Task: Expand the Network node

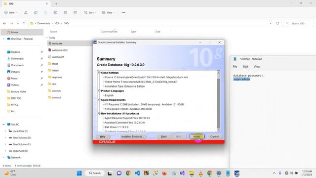Action: pyautogui.click(x=3, y=157)
